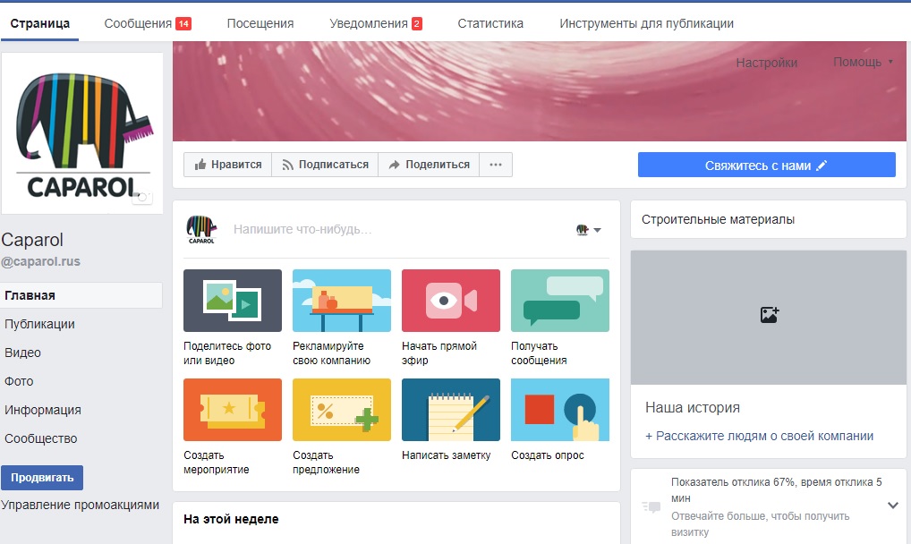
Task: Switch to the Посещения tab
Action: 260,24
